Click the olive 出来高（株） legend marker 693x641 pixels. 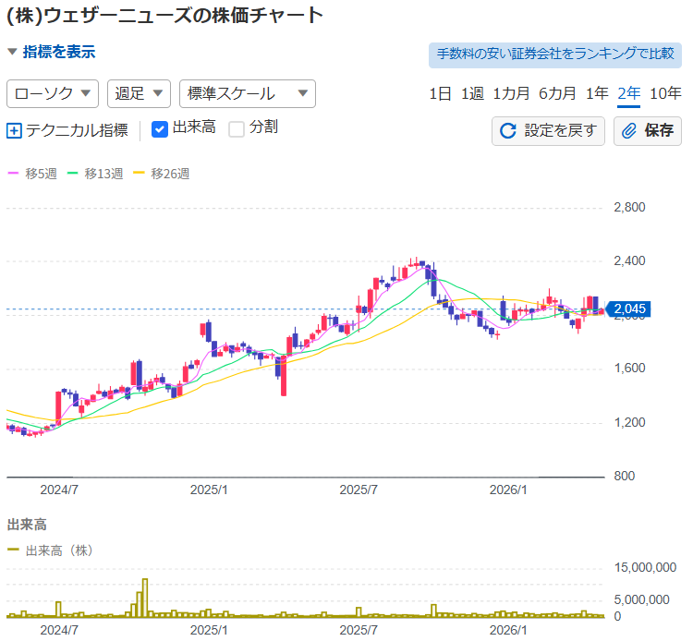13,550
